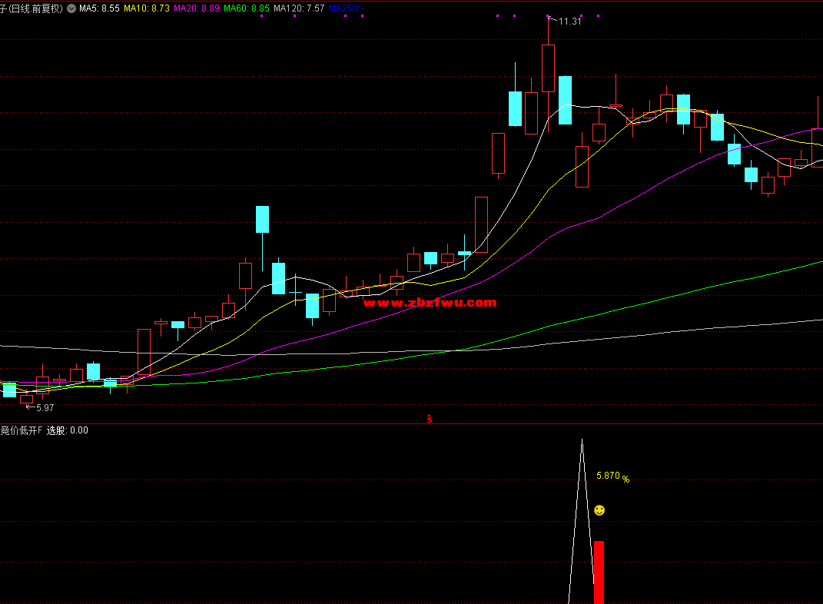Select the candlestick marked with the 5.97 low
823x604 pixels.
pos(26,398)
